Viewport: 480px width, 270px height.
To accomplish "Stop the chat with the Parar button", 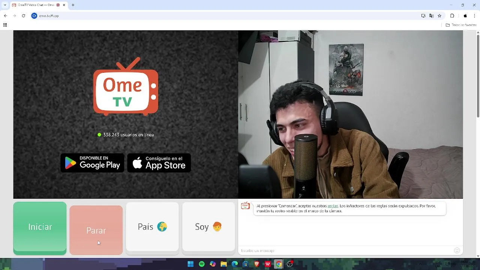I will click(x=96, y=230).
